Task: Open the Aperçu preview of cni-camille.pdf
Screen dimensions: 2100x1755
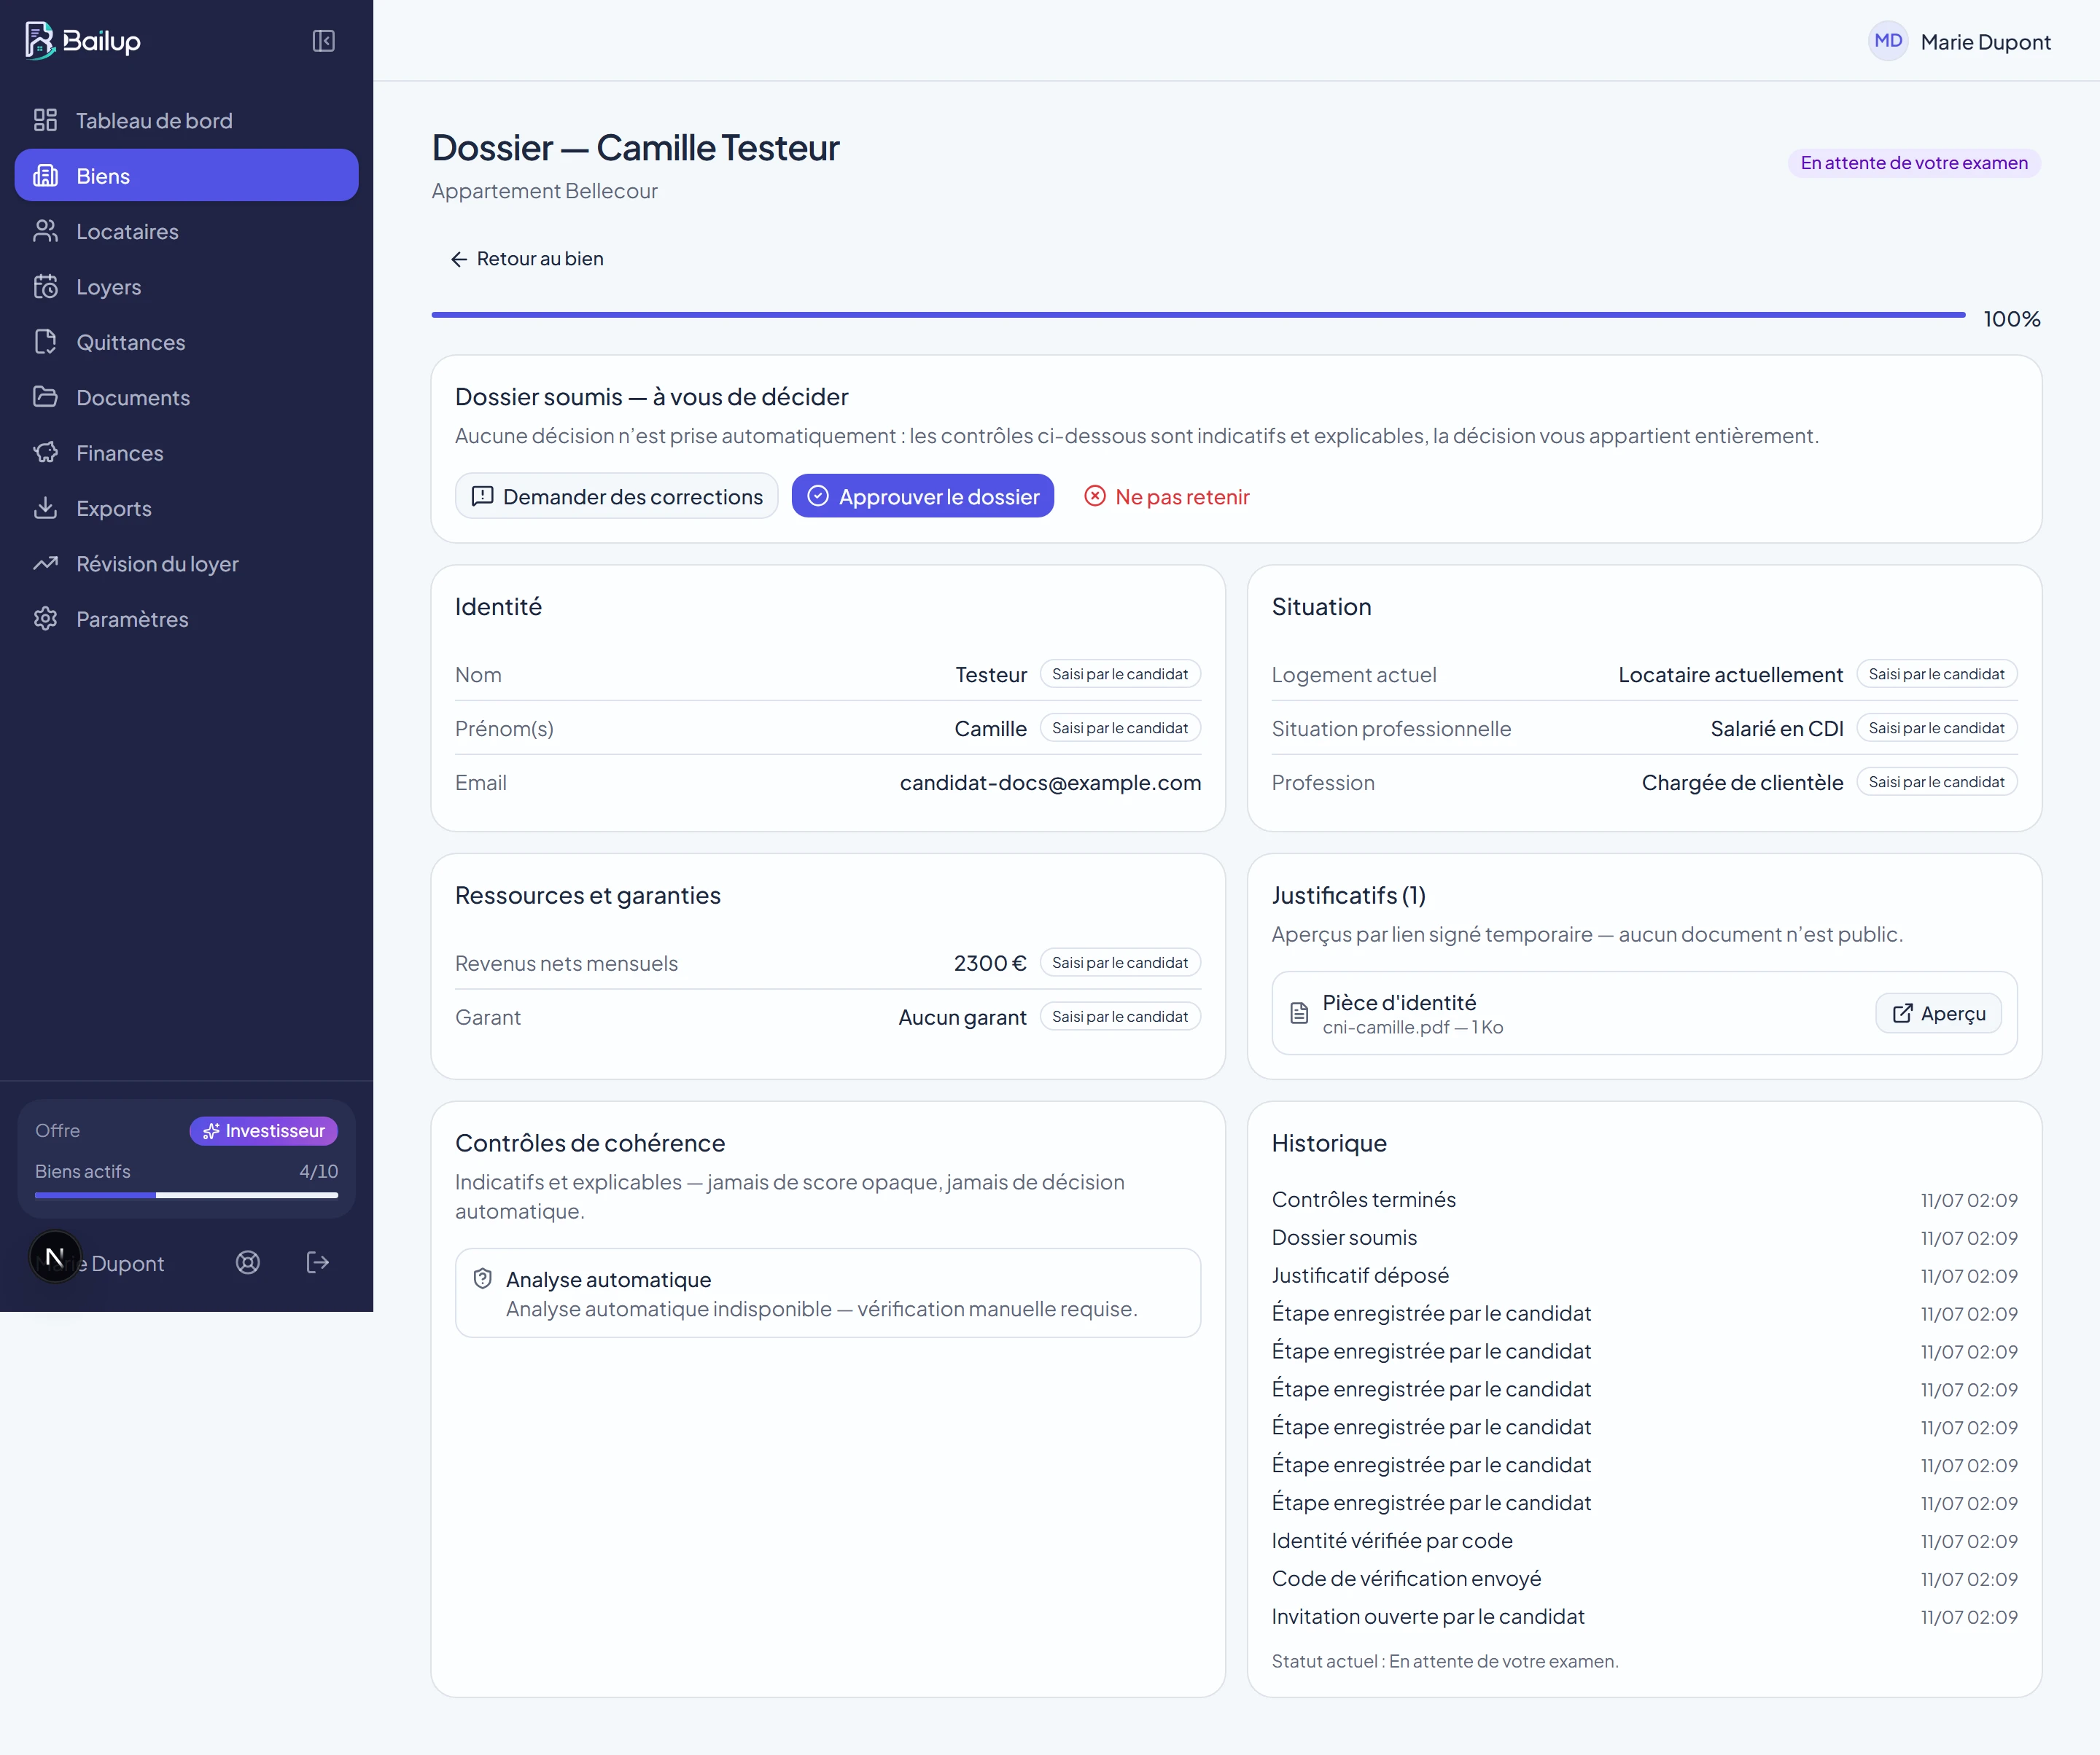Action: [1938, 1013]
